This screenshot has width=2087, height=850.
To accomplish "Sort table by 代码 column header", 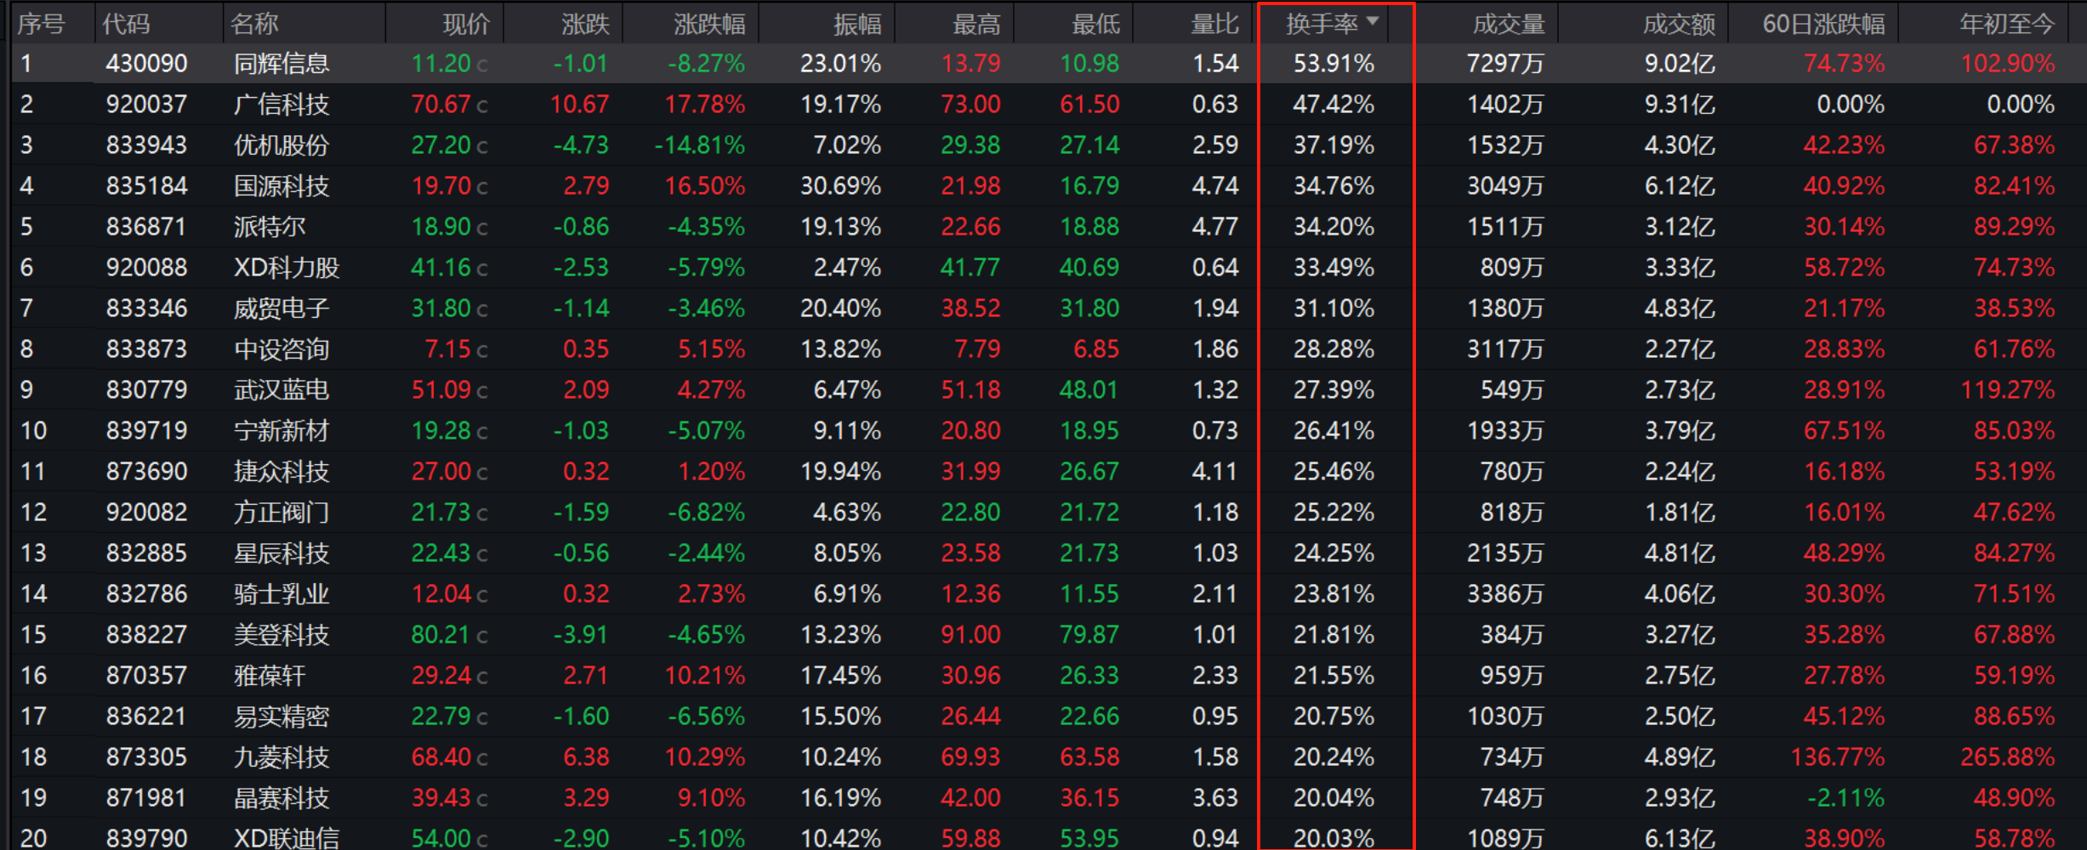I will (x=126, y=24).
